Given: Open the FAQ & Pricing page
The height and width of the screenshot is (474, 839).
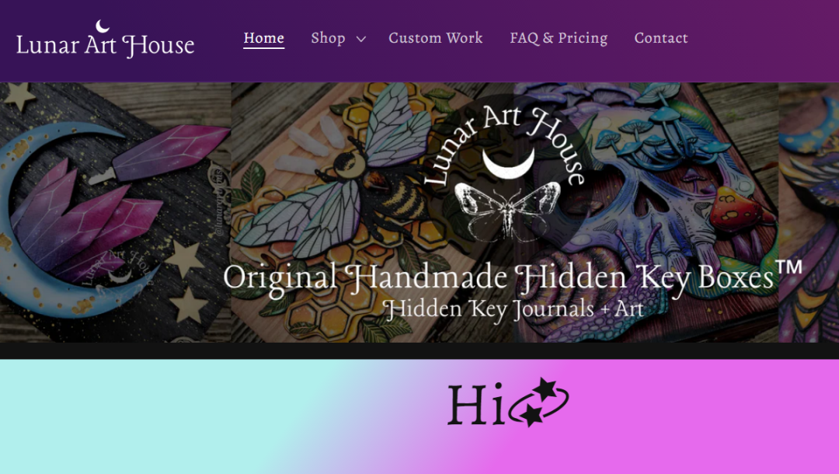Looking at the screenshot, I should pos(559,38).
